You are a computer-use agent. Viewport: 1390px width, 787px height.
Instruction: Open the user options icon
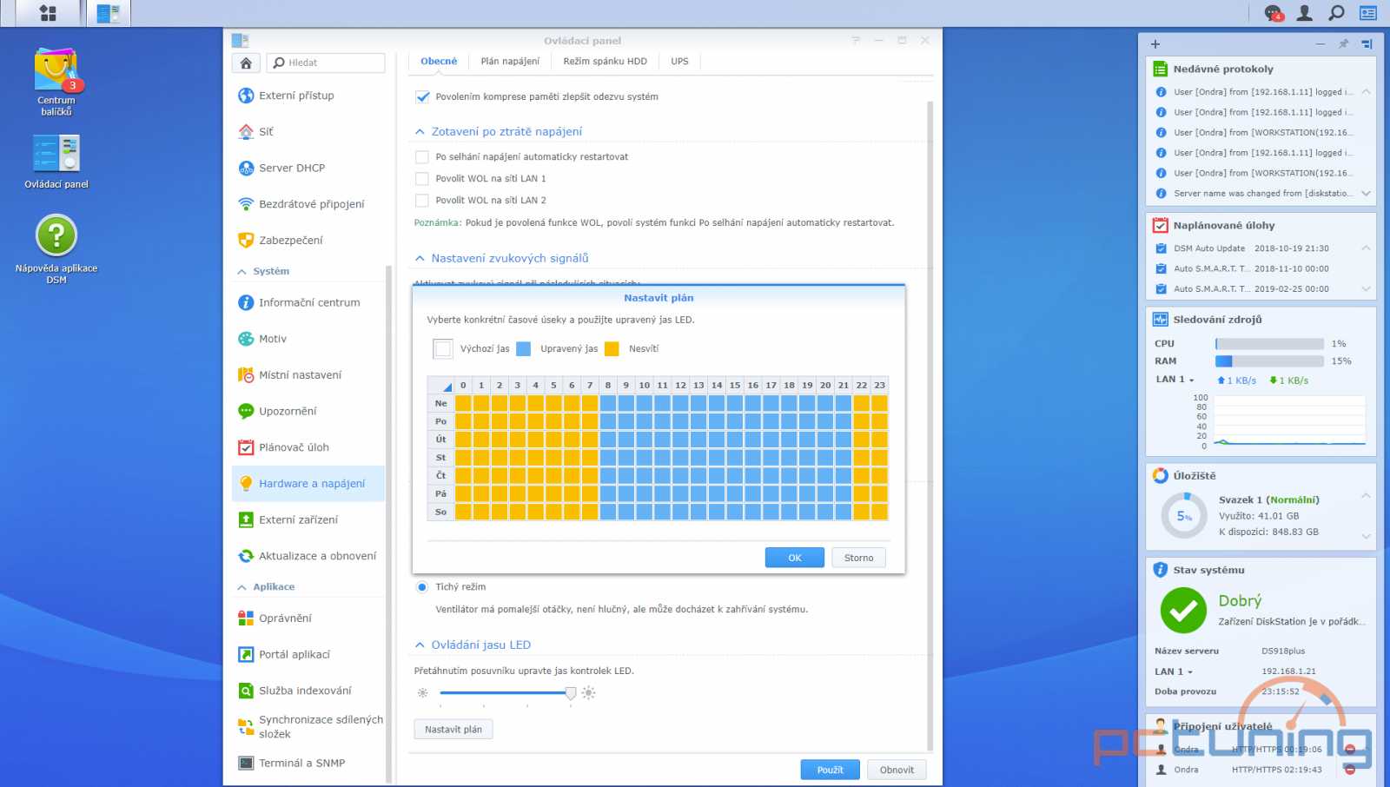point(1304,13)
